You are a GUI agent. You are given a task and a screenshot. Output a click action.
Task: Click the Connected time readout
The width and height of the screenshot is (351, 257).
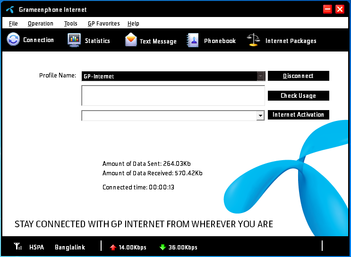click(x=138, y=187)
